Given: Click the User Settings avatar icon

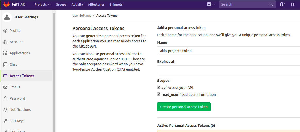Looking at the screenshot, I should point(7,17).
